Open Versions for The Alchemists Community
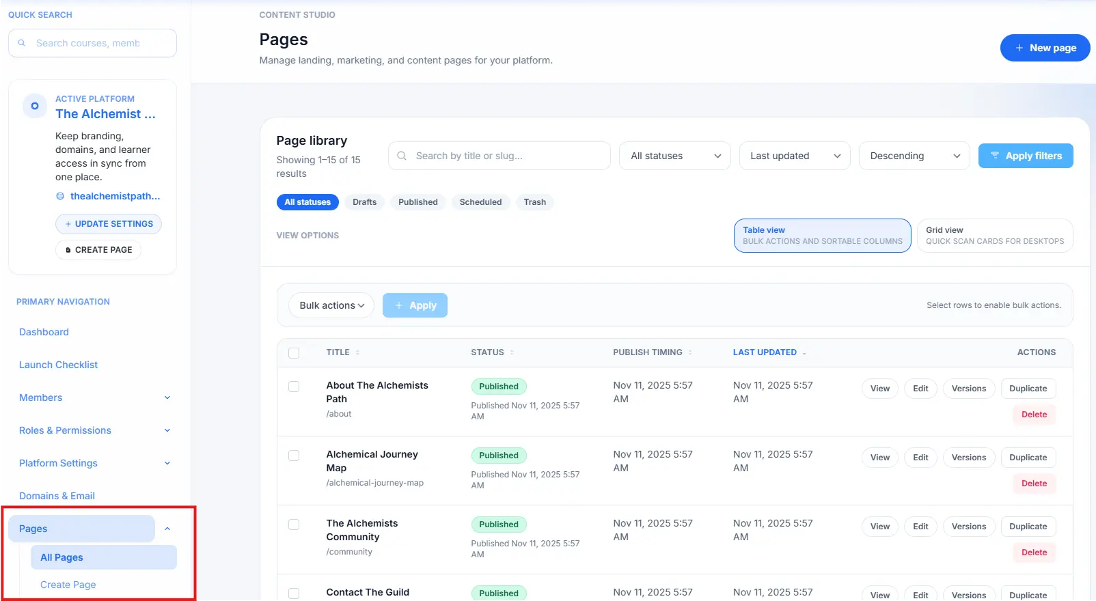This screenshot has width=1096, height=601. (969, 527)
